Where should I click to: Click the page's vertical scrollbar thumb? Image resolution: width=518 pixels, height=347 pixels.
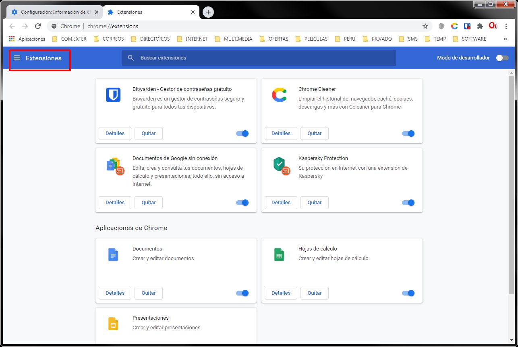pyautogui.click(x=511, y=185)
